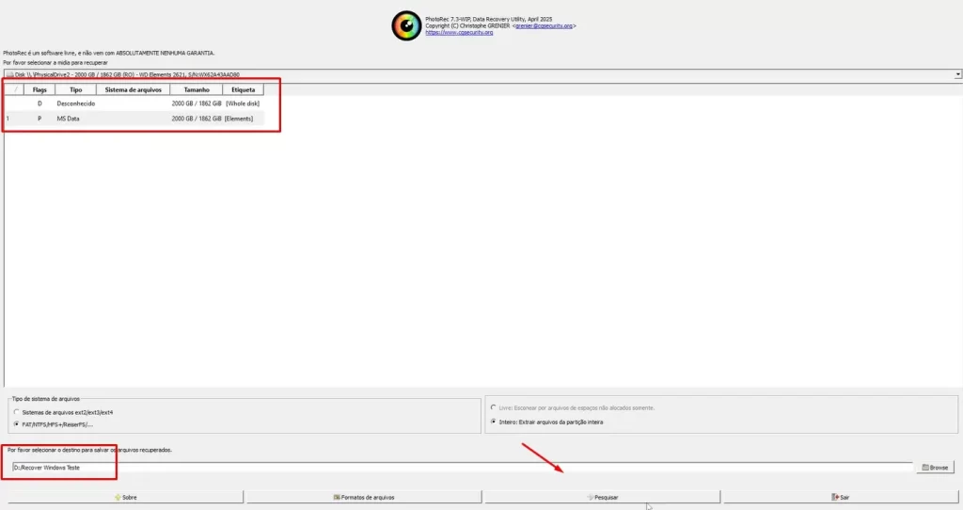
Task: Click the PhotoRec eye logo
Action: [406, 25]
